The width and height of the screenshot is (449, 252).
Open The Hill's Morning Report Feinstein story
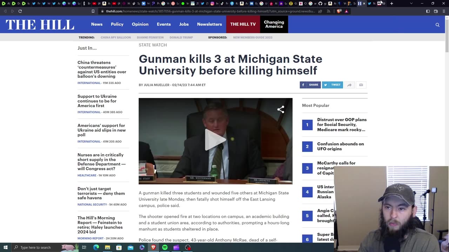point(100,225)
